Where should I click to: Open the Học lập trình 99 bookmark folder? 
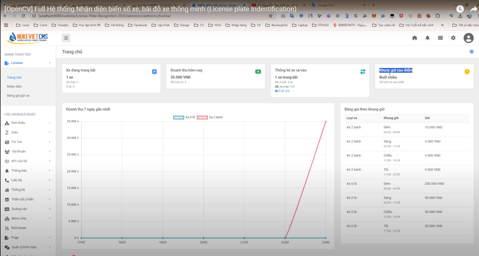[87, 25]
